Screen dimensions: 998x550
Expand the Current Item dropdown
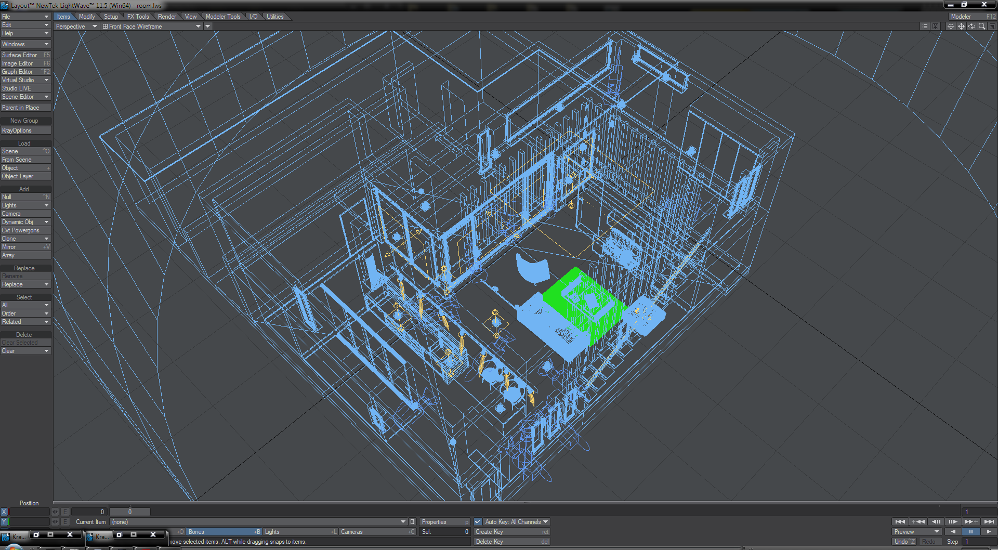(x=403, y=522)
